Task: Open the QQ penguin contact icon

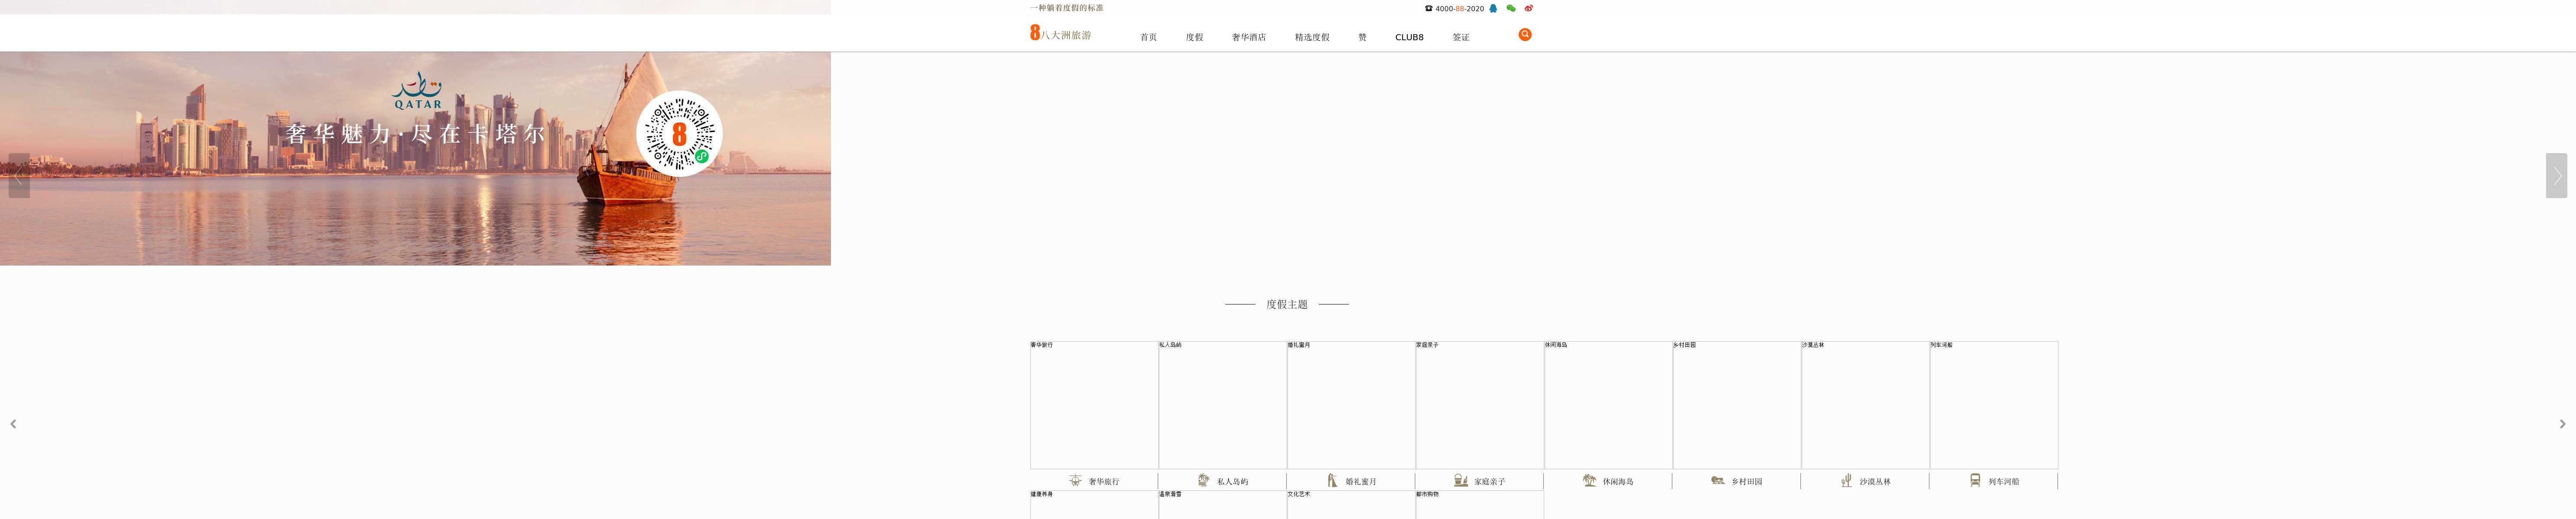Action: click(x=1493, y=8)
